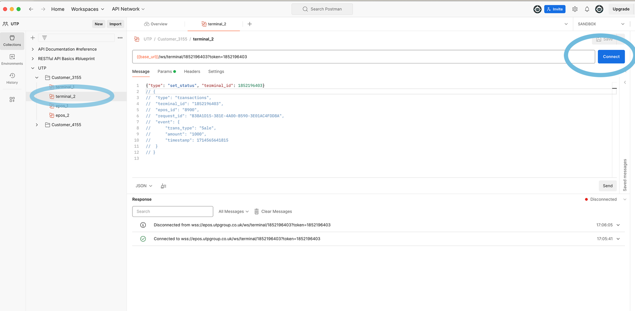Open the Environments sidebar panel

(12, 59)
